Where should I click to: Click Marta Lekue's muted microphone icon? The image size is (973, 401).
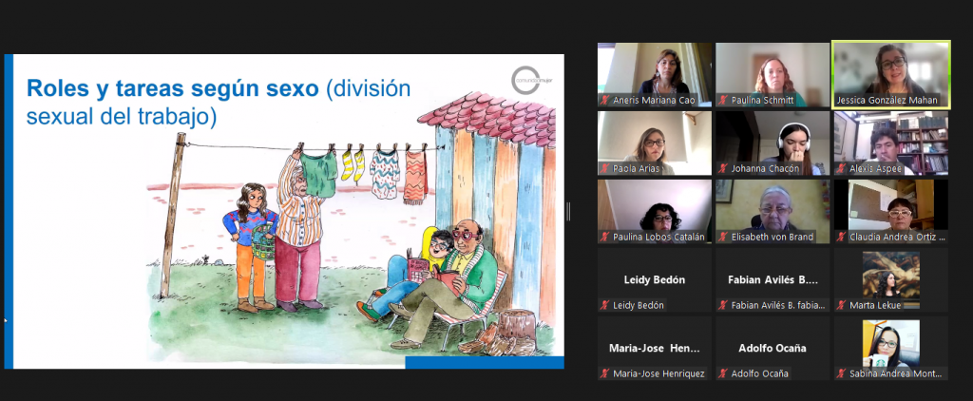pyautogui.click(x=841, y=305)
